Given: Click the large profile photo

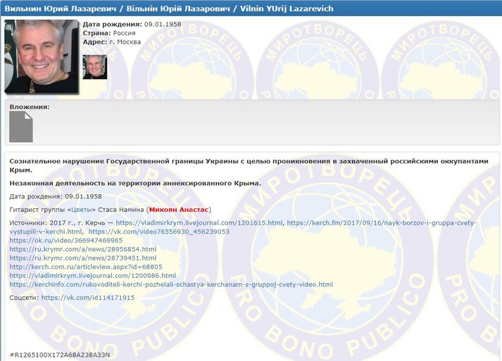Looking at the screenshot, I should click(x=42, y=56).
